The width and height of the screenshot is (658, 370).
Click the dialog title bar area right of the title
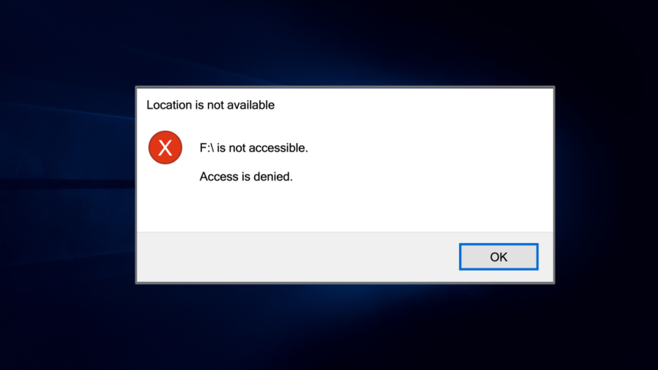tap(413, 105)
